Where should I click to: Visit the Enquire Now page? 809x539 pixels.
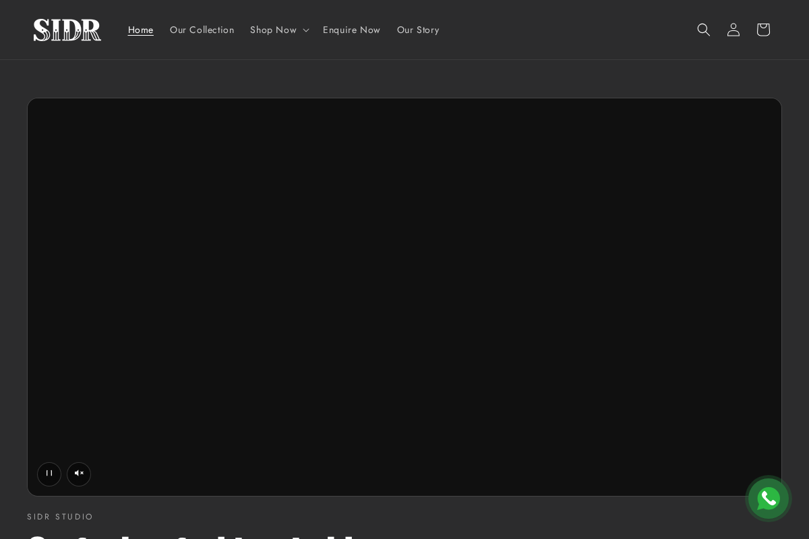coord(351,30)
